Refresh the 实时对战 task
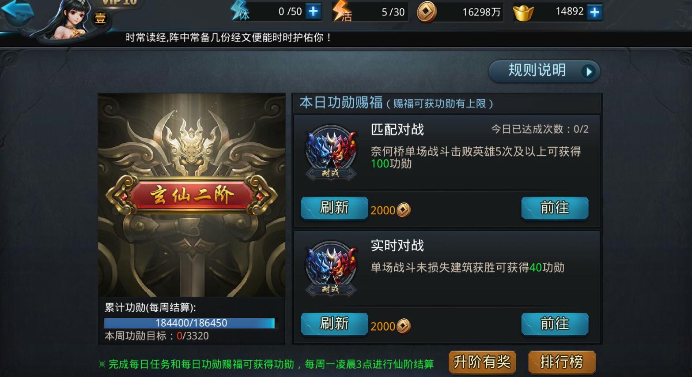 click(334, 324)
